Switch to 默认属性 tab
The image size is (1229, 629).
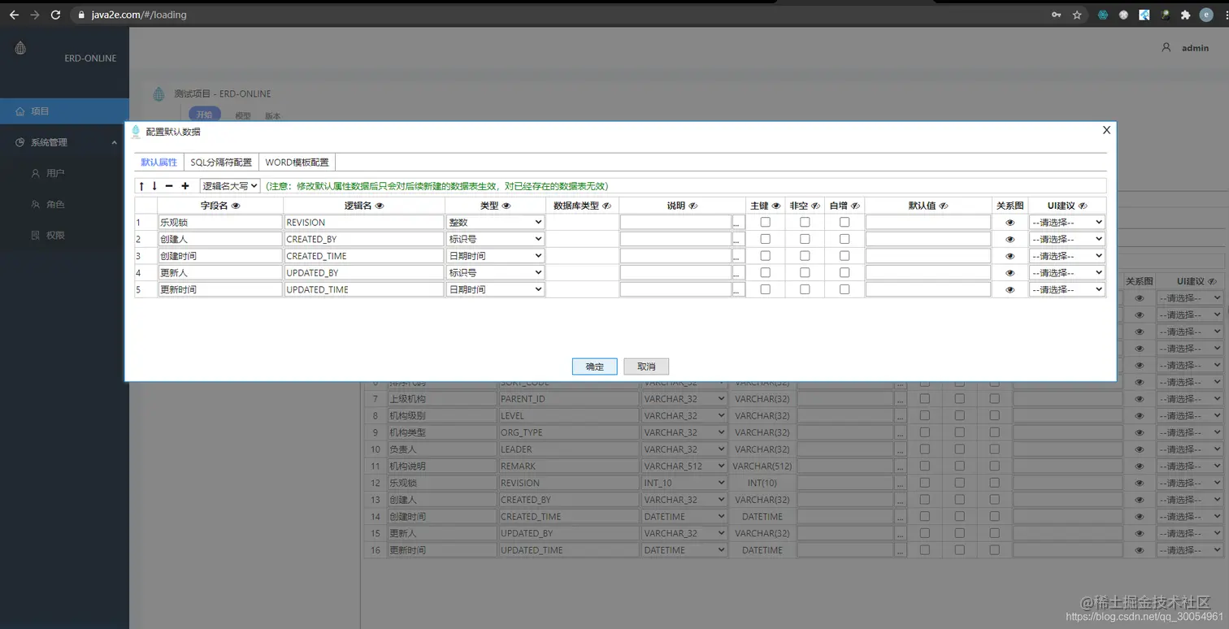159,162
